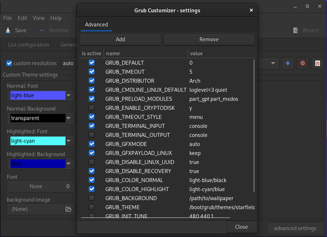Click the red document icon beside theme selector
Screen dimensions: 327x237
click(317, 64)
